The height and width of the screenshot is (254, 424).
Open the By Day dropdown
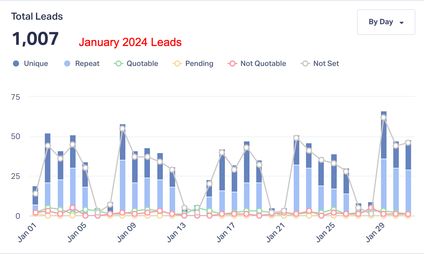click(x=386, y=22)
